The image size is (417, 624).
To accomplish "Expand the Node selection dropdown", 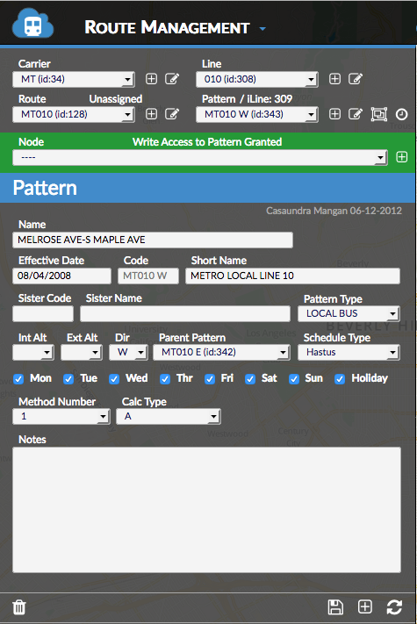I will coord(200,158).
